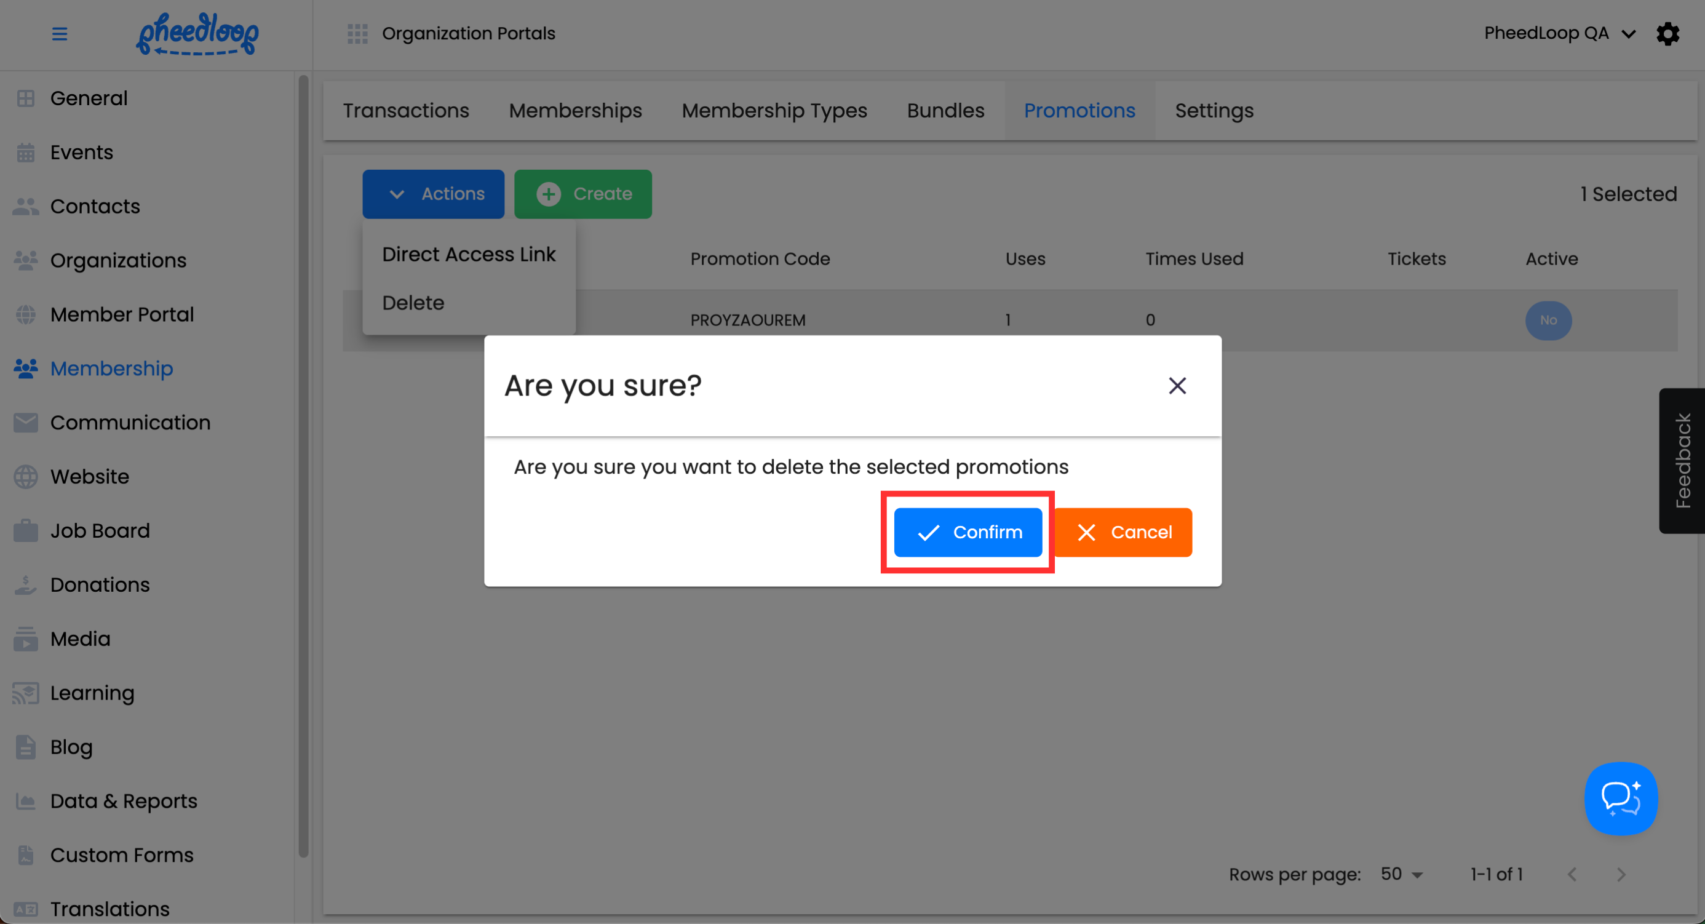Click the hamburger menu icon

pos(59,33)
